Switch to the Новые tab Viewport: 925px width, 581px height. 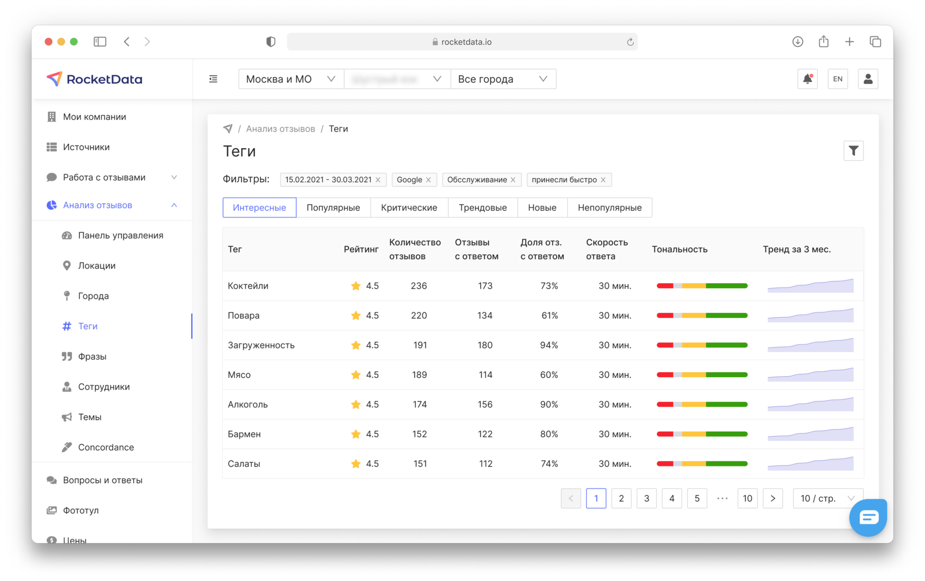pos(542,208)
